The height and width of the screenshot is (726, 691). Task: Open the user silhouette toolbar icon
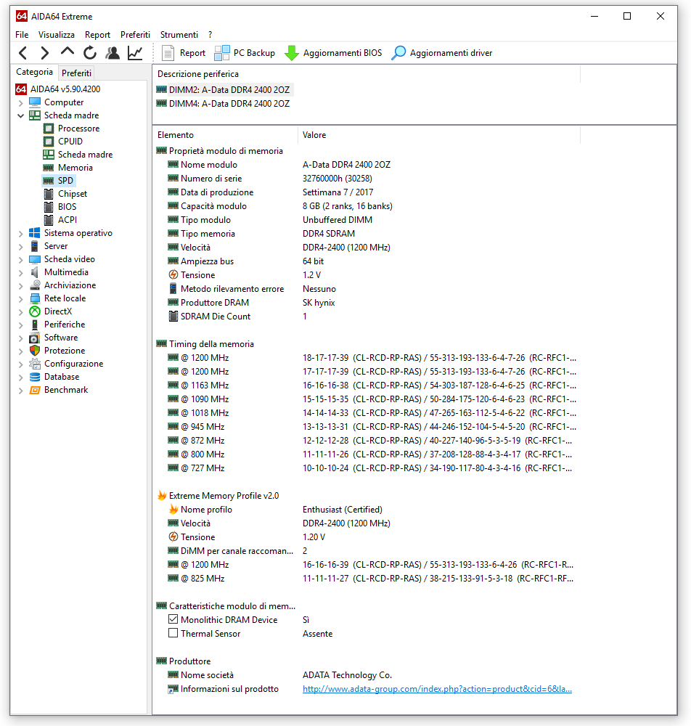[113, 53]
